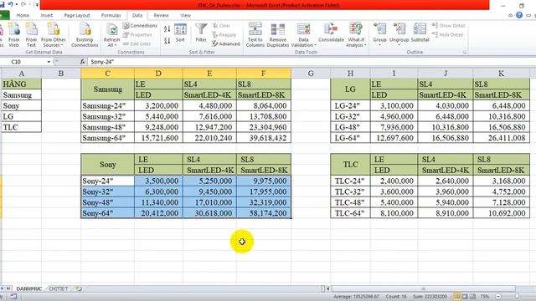
Task: Click Hide Detail in Outline group
Action: (x=447, y=35)
